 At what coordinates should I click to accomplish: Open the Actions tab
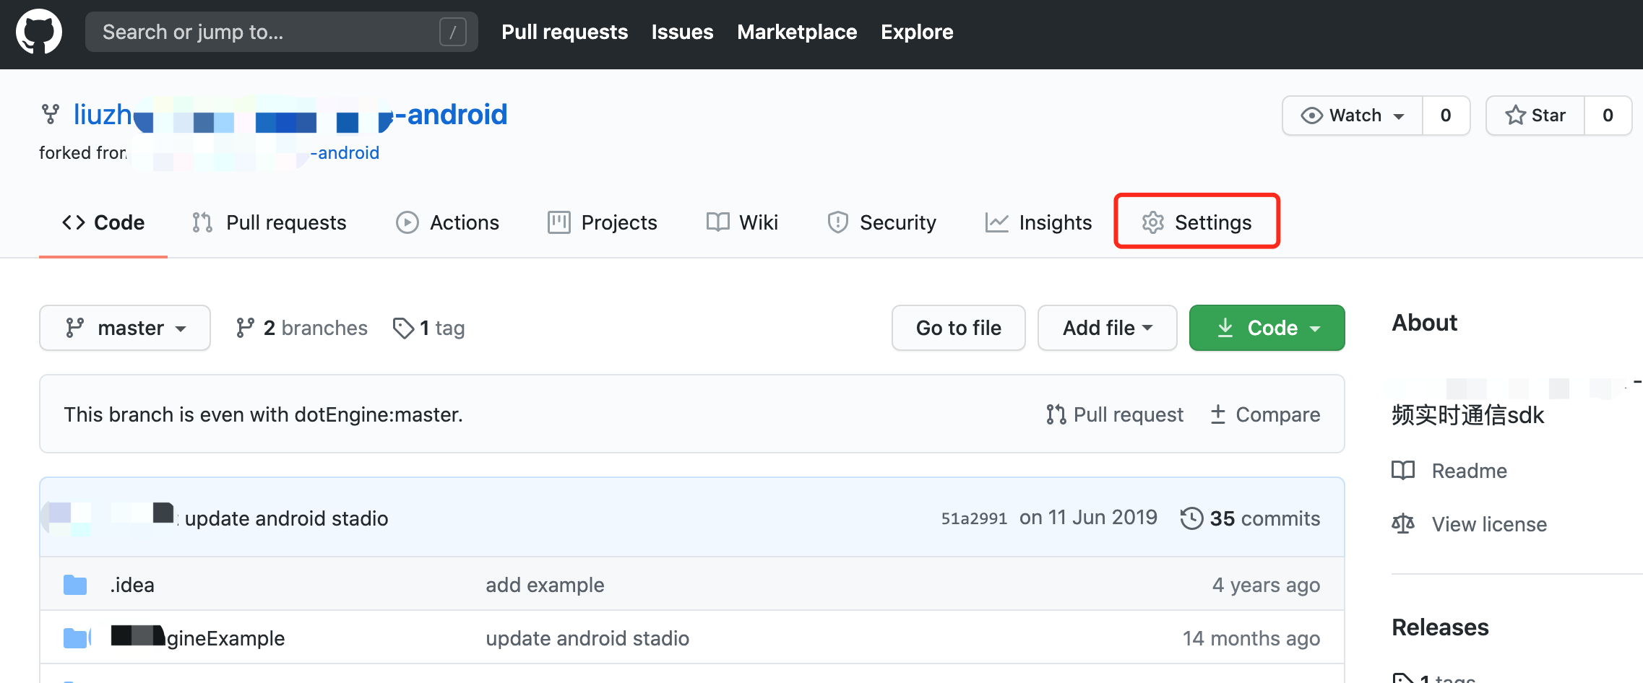[x=448, y=222]
